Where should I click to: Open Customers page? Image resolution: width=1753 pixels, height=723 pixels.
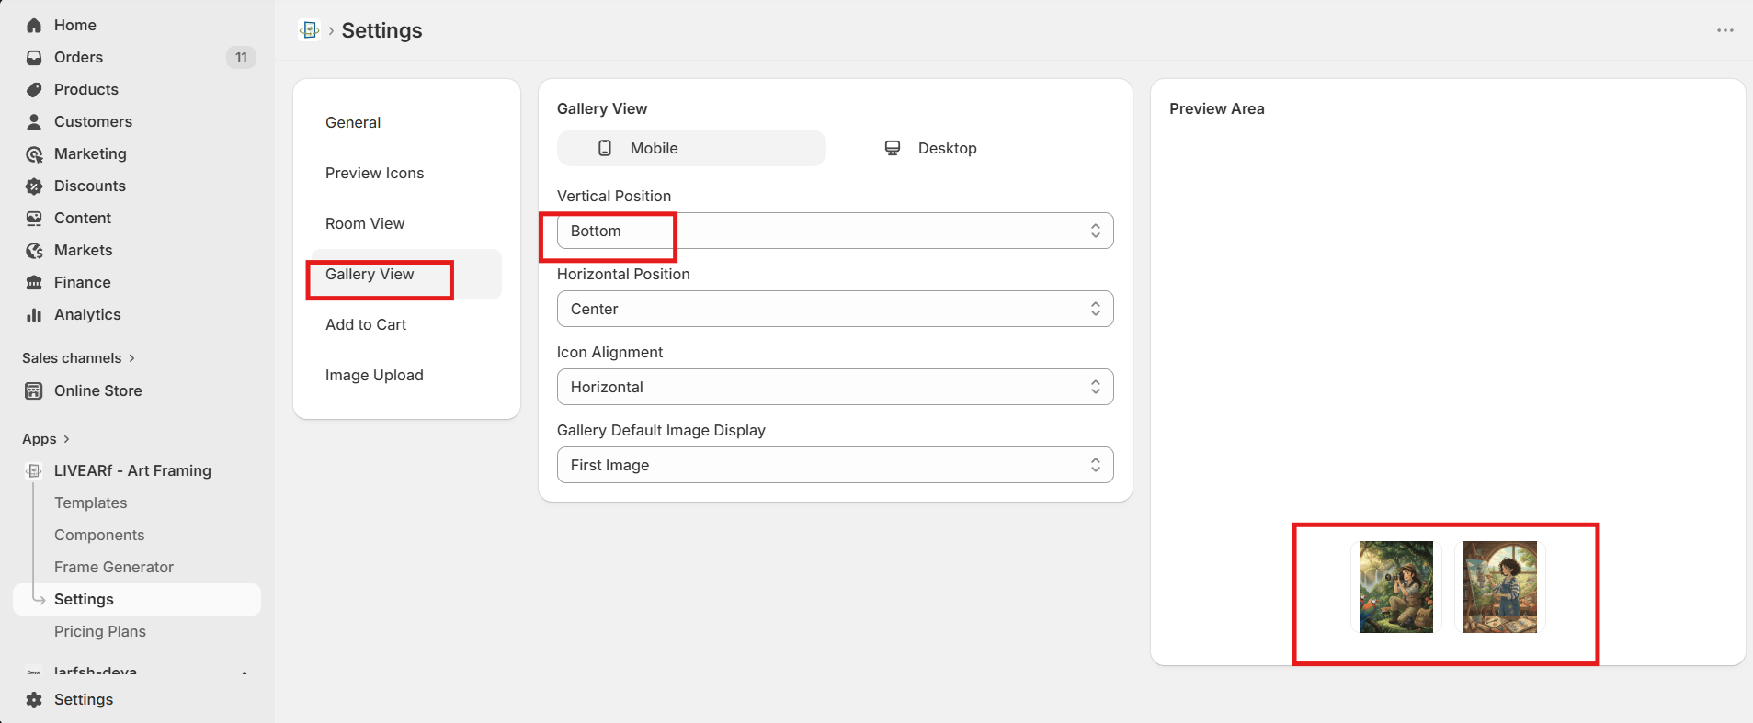pyautogui.click(x=137, y=122)
